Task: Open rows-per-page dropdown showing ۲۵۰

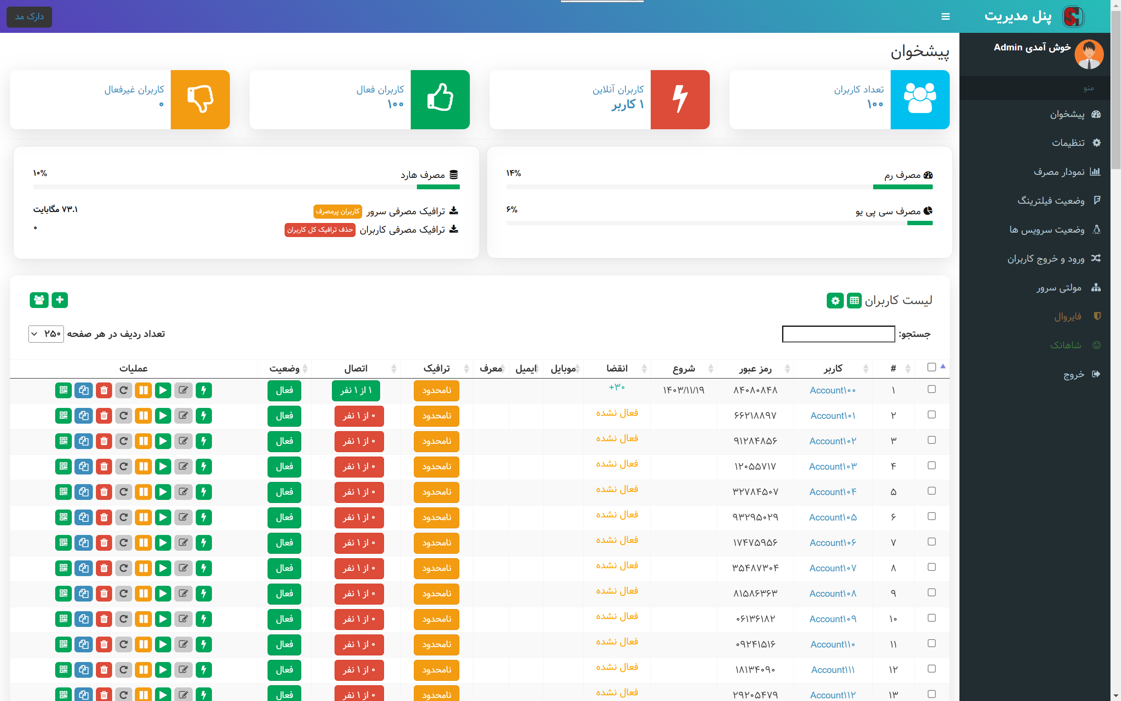Action: click(46, 334)
